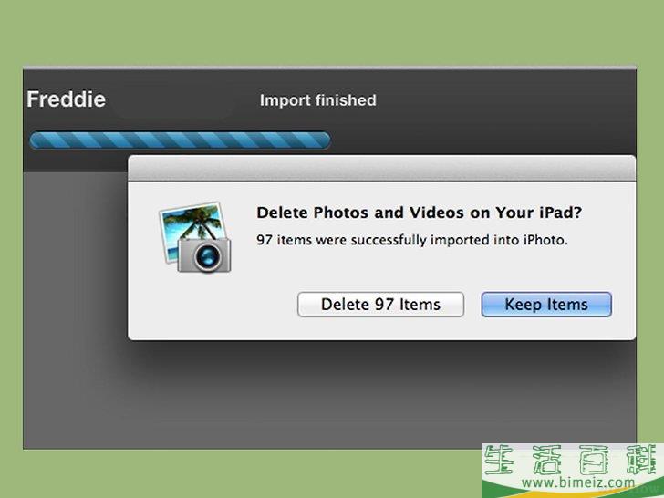Open the www.bimeiz.com watermark link

578,482
